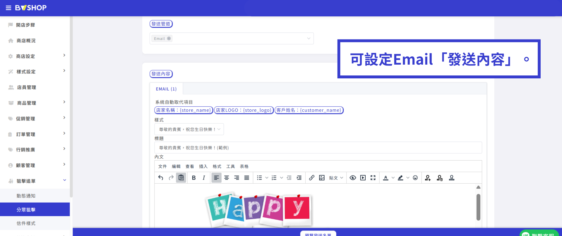Screen dimensions: 562x236
Task: Open the 樣式 template dropdown
Action: click(189, 129)
